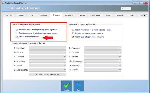Viewport: 150px width, 93px height.
Task: Open the 7.- Fin proceso dropdown
Action: [x=103, y=48]
